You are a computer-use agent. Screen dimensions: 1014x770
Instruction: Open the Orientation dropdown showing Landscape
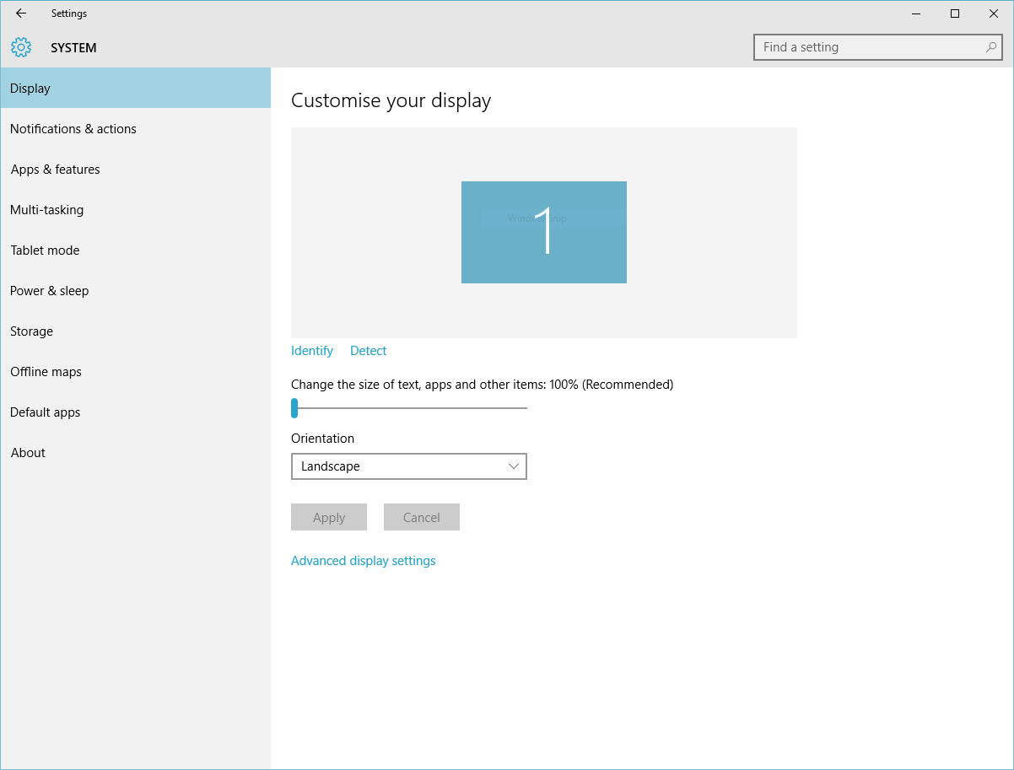click(409, 466)
